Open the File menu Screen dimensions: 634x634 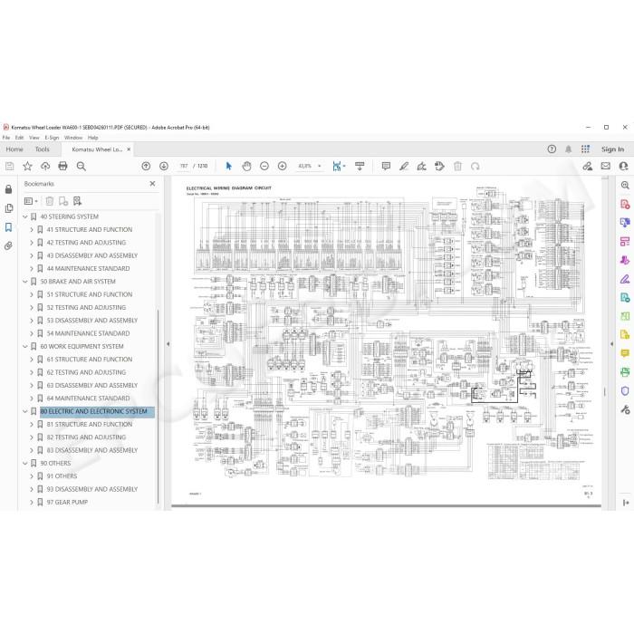(6, 138)
